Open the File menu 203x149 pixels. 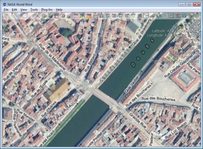pyautogui.click(x=6, y=10)
